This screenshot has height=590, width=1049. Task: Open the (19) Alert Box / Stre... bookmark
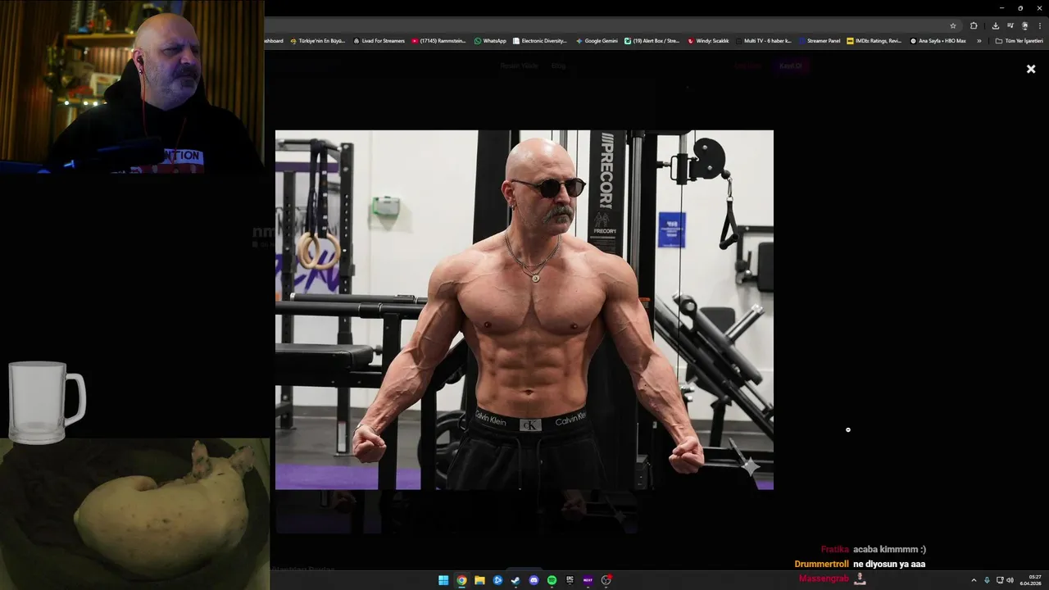click(x=652, y=41)
